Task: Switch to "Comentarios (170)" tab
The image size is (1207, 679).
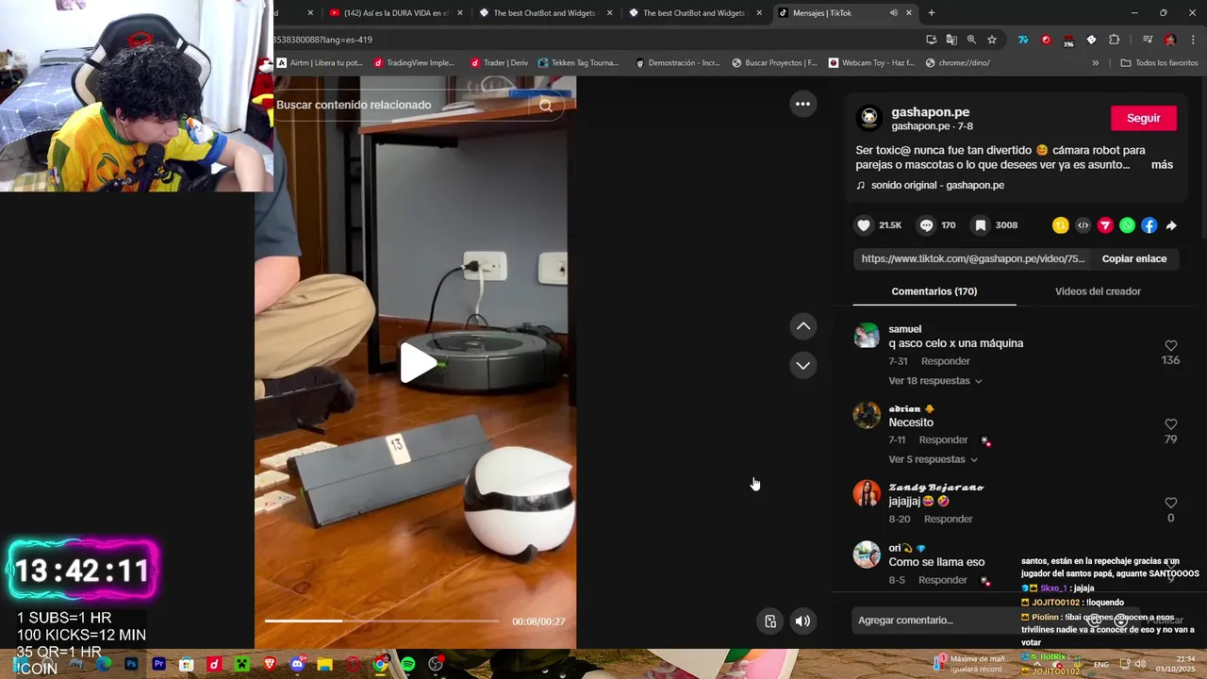Action: [x=934, y=291]
